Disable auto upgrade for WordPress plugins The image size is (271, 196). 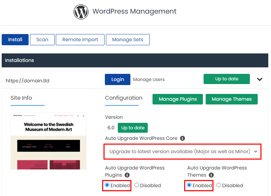coord(137,185)
